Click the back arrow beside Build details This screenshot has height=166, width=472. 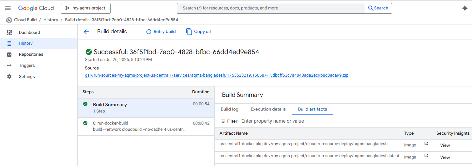[86, 32]
